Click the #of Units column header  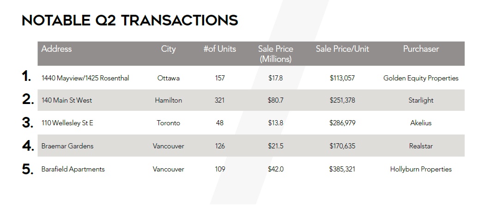(219, 49)
